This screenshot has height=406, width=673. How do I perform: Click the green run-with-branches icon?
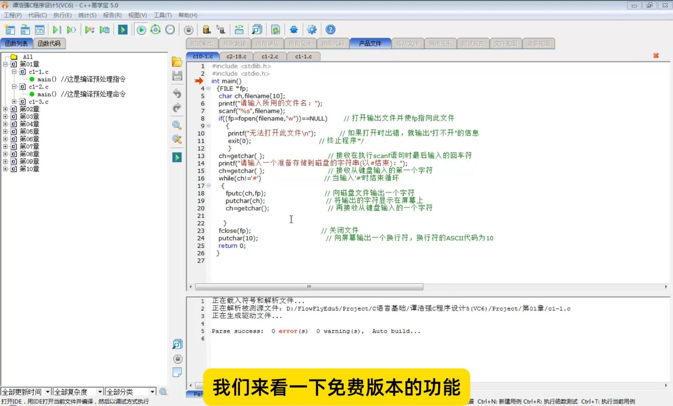(x=89, y=30)
